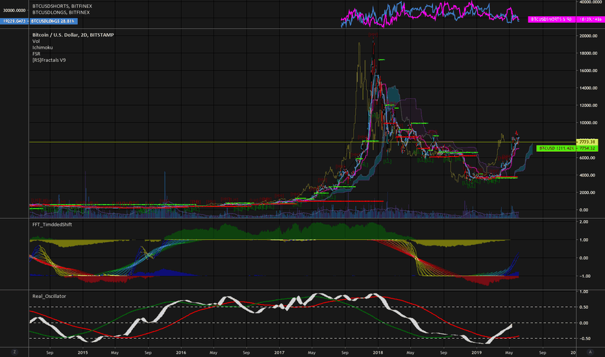Select the Vol indicator label
The height and width of the screenshot is (357, 605).
36,41
